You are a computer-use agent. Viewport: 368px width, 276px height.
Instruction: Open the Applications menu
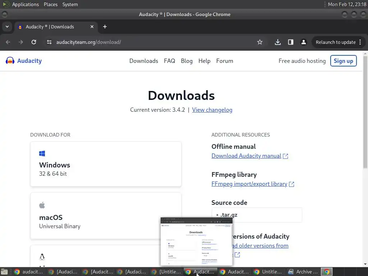tap(26, 4)
